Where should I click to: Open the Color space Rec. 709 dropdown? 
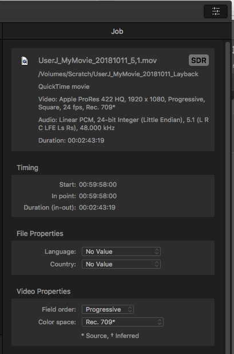pos(122,322)
